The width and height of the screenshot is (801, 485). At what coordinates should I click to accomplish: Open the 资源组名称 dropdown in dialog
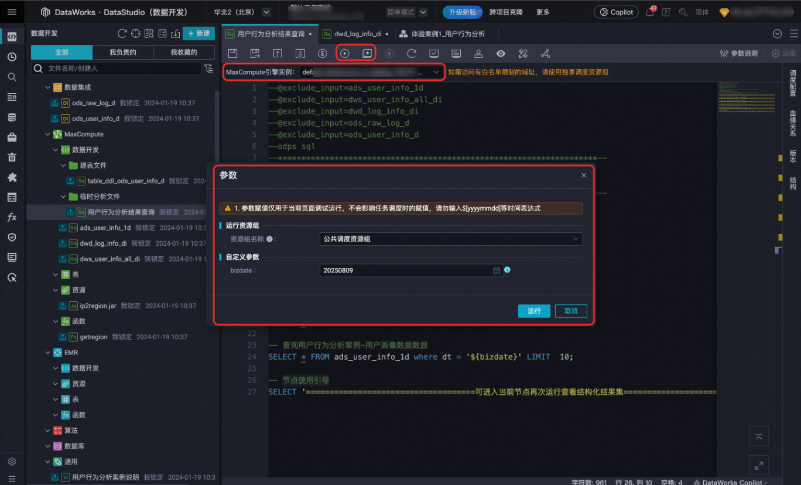click(x=451, y=239)
